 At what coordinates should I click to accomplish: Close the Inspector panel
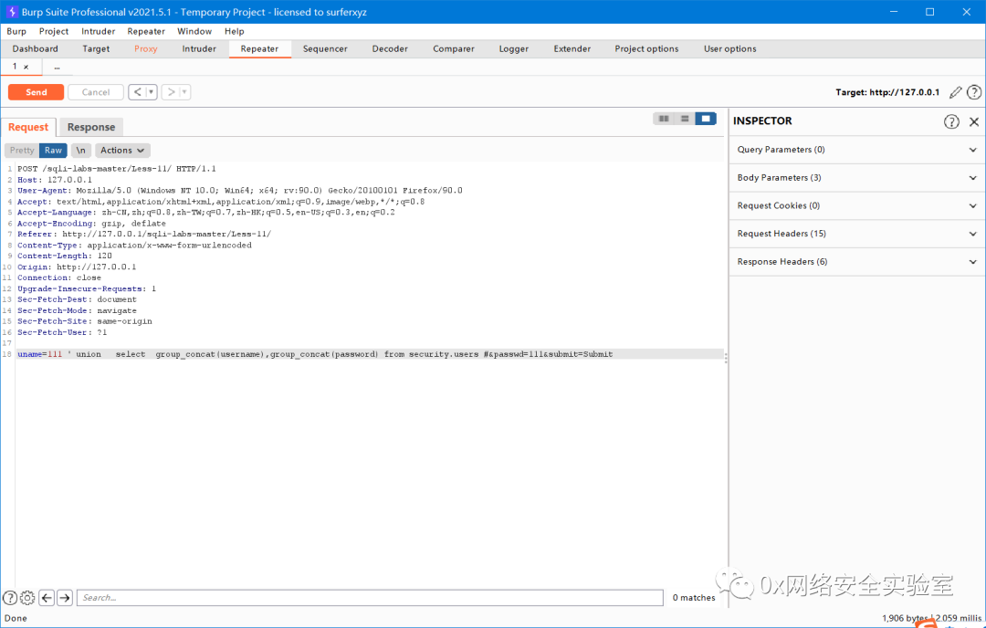click(974, 121)
